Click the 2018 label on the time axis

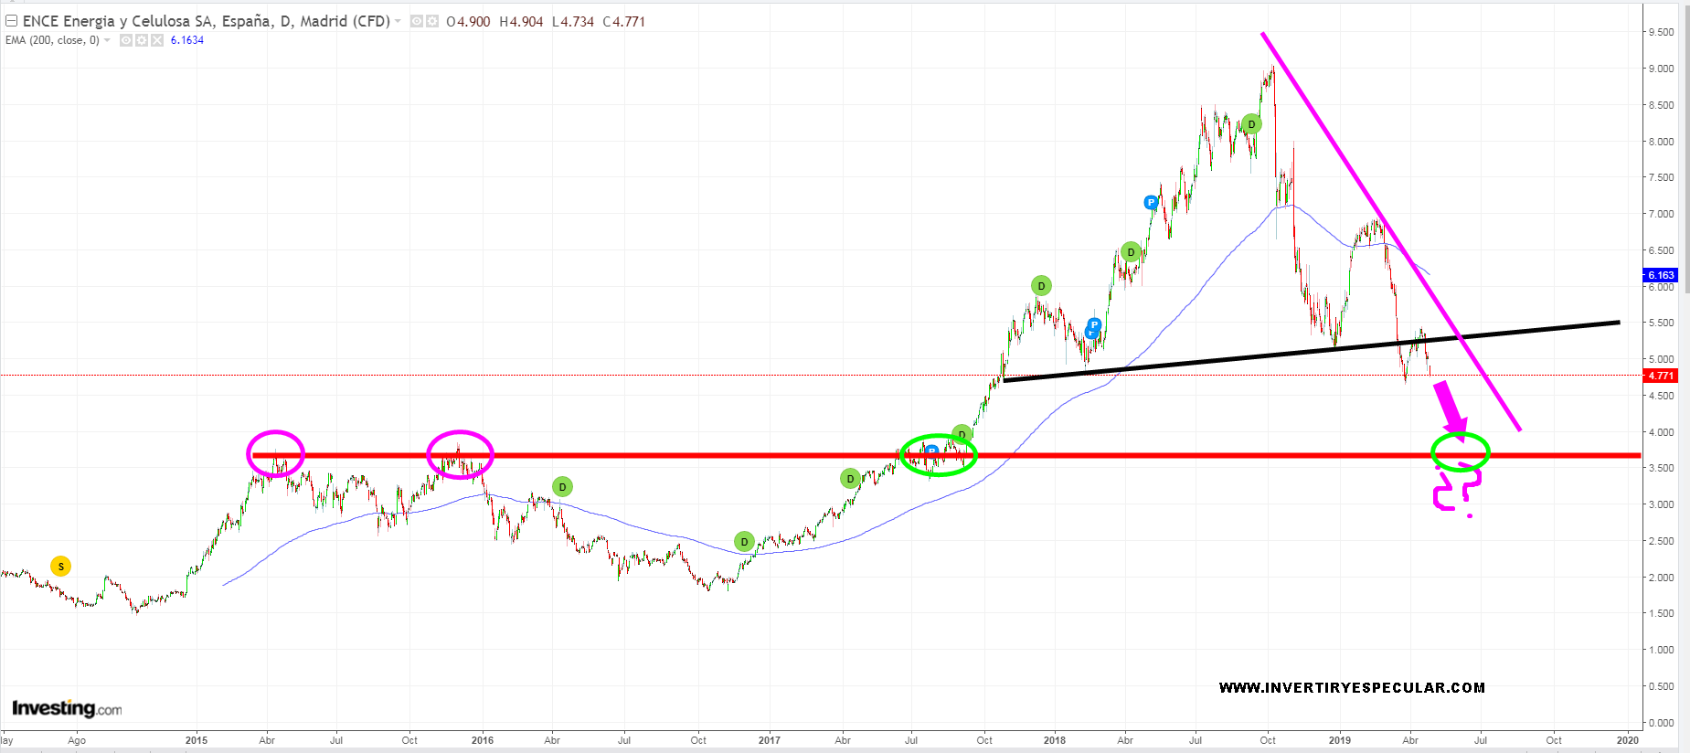pos(1054,740)
